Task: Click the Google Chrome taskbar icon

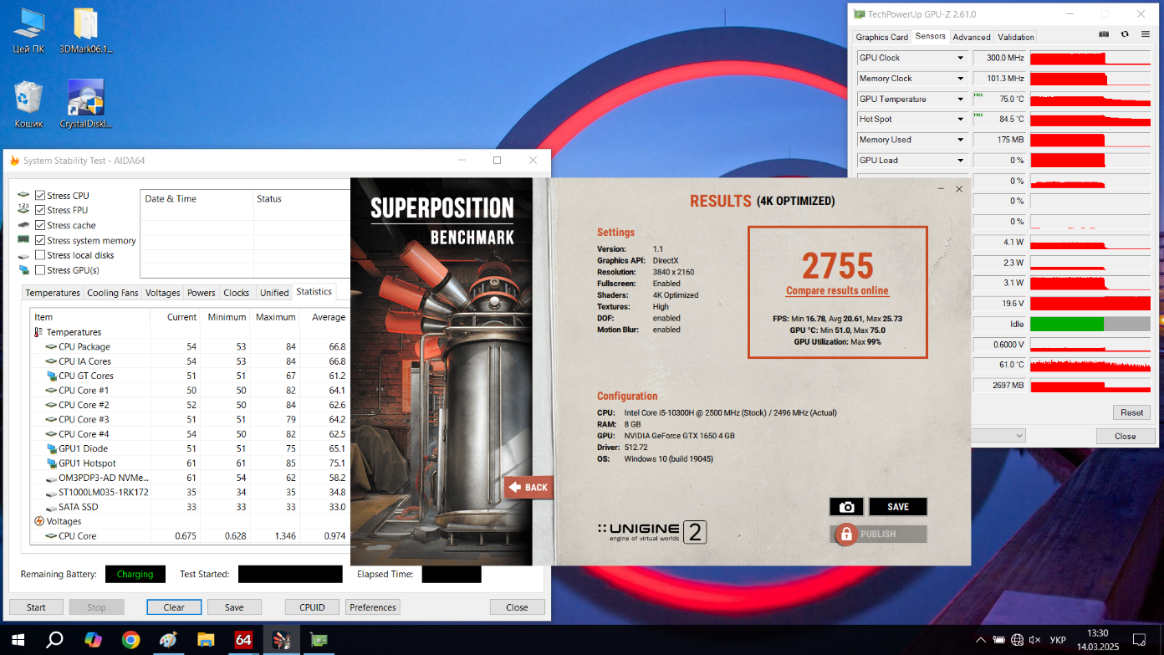Action: click(130, 640)
